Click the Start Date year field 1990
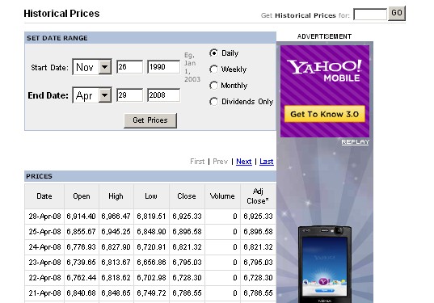Image resolution: width=434 pixels, height=303 pixels. click(x=163, y=67)
